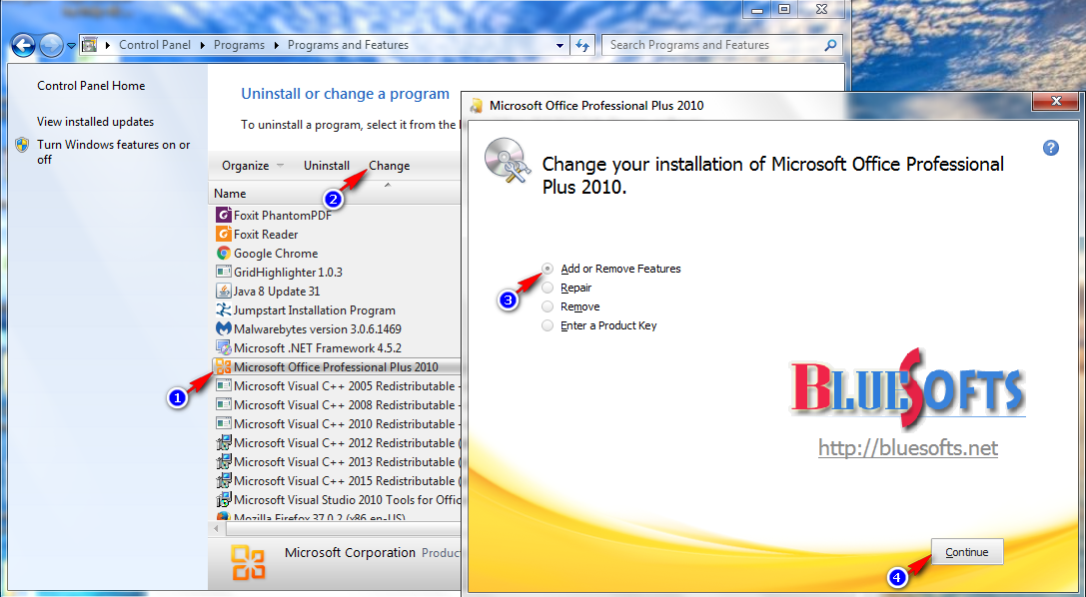Click the Visual C++ 2005 Redistributable icon
The image size is (1086, 597).
coord(223,386)
